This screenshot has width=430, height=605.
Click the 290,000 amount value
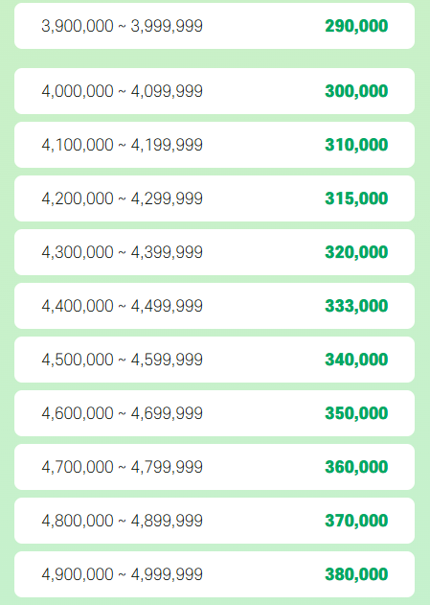(356, 26)
